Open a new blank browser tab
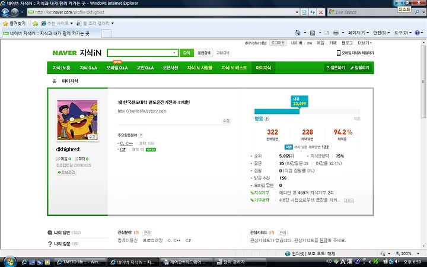The image size is (427, 267). click(107, 33)
